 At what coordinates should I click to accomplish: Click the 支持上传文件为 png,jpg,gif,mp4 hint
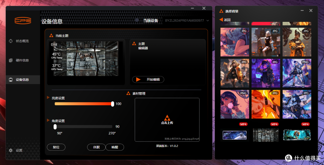pyautogui.click(x=182, y=139)
